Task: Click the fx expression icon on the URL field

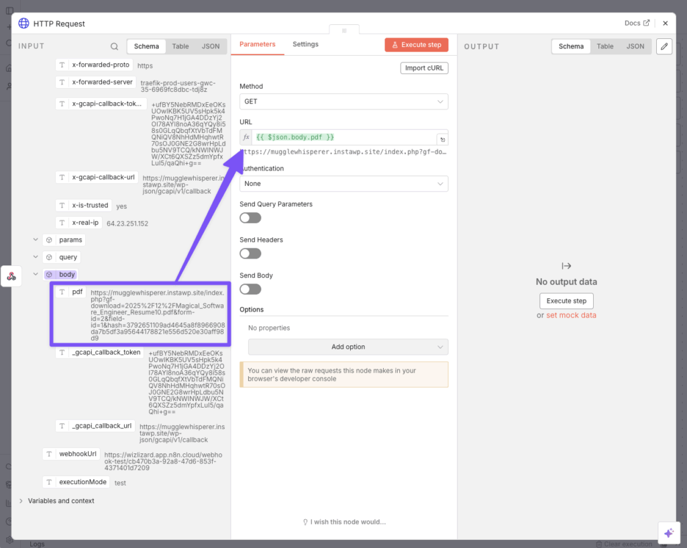Action: click(x=246, y=138)
